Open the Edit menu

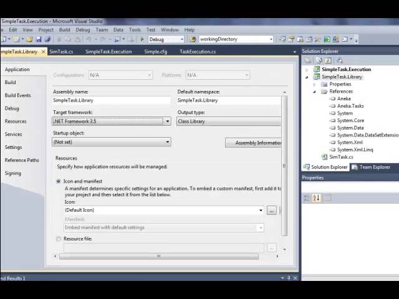[12, 30]
